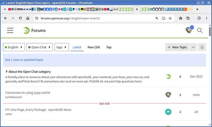Click the other tag
Image resolution: width=212 pixels, height=127 pixels.
coord(9,114)
